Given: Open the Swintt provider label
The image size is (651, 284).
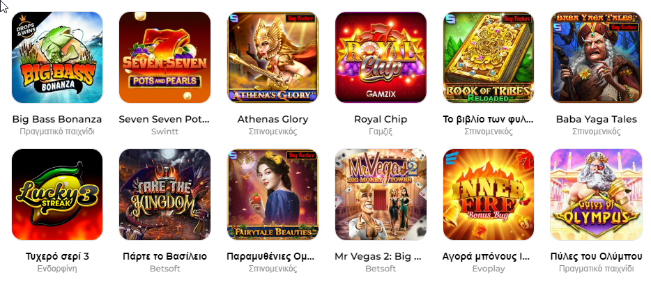Looking at the screenshot, I should coord(164,132).
